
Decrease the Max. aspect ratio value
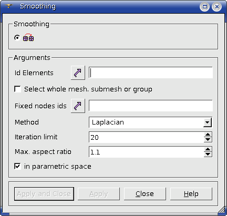(208, 154)
